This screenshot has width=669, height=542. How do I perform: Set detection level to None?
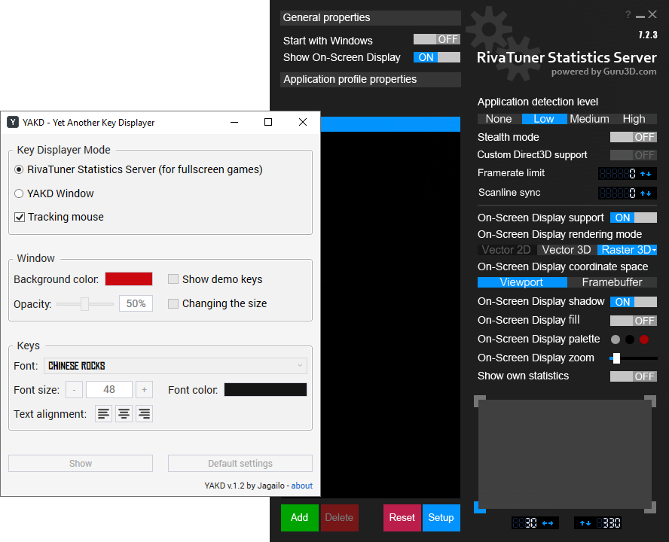pos(499,119)
